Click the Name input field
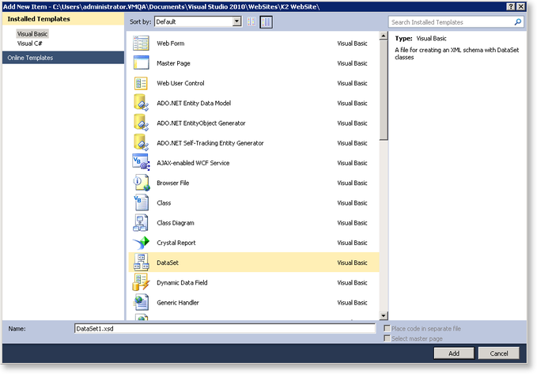The height and width of the screenshot is (374, 537). click(x=225, y=328)
